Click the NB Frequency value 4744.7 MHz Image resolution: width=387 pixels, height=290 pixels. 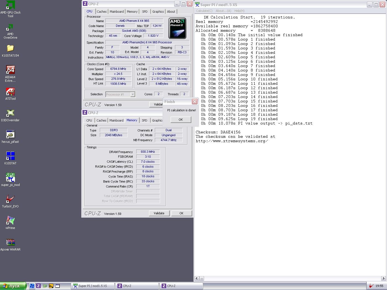(169, 140)
